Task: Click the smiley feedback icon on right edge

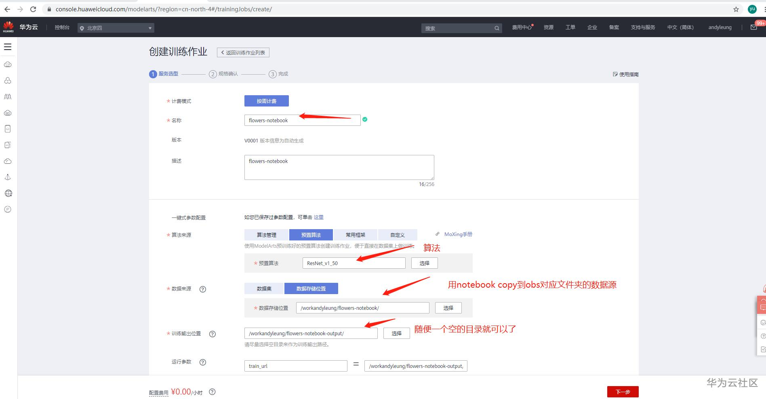Action: click(x=763, y=322)
